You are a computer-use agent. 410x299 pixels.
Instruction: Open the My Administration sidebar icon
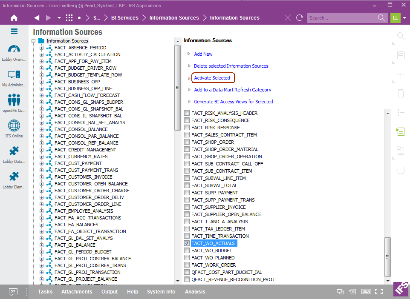pyautogui.click(x=14, y=75)
